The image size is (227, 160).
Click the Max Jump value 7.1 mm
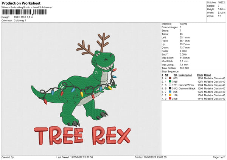(x=184, y=65)
